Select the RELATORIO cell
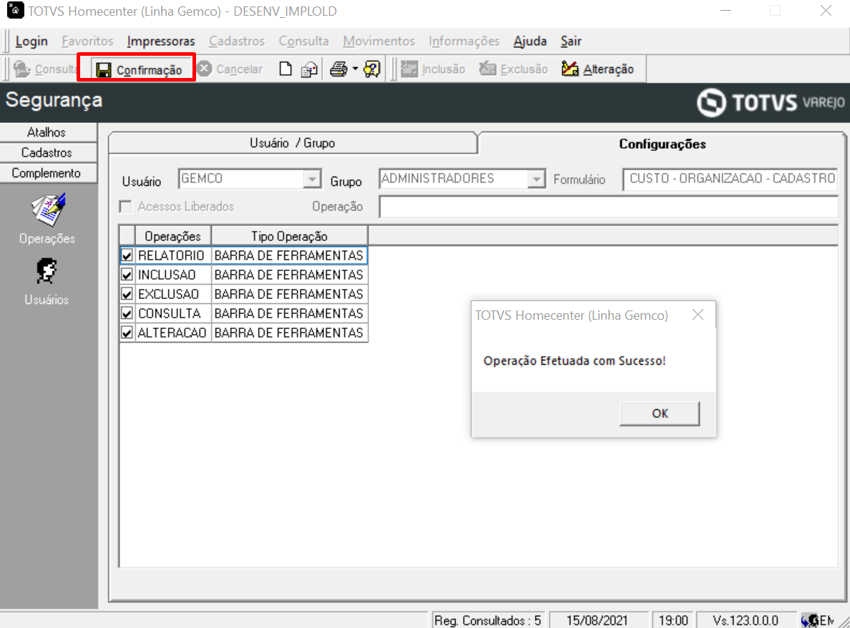Viewport: 850px width, 628px height. [172, 255]
